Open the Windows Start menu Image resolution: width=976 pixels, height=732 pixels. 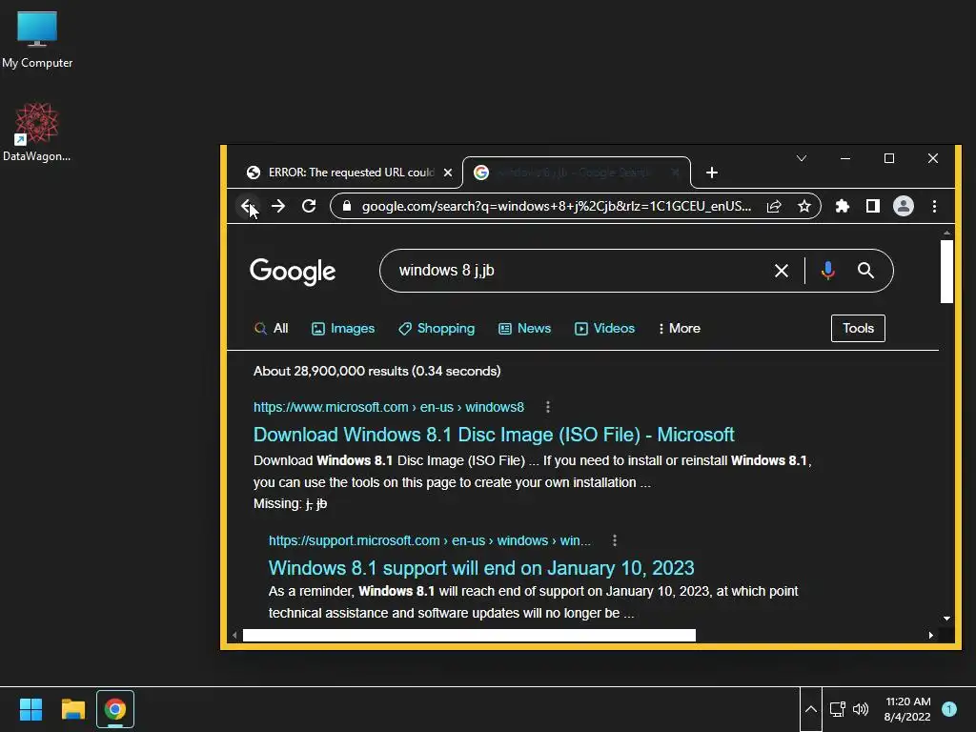coord(30,709)
